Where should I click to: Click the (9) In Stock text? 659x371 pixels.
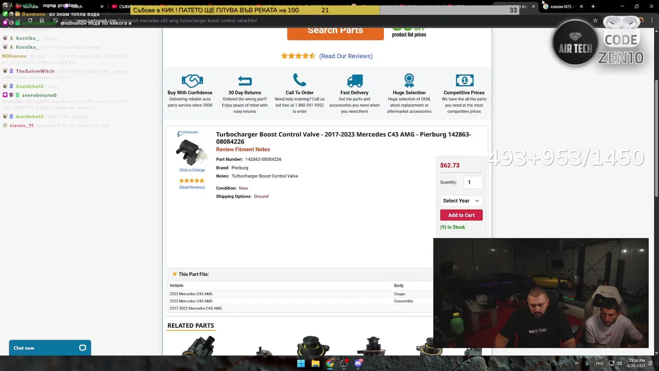point(453,227)
